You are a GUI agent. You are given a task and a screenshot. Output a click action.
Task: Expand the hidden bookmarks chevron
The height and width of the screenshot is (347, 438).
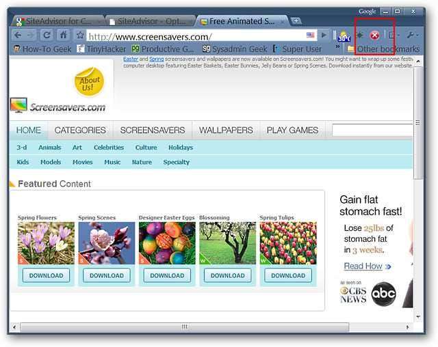[337, 47]
